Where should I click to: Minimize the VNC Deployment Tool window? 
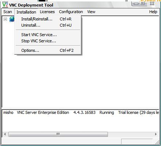pyautogui.click(x=136, y=4)
